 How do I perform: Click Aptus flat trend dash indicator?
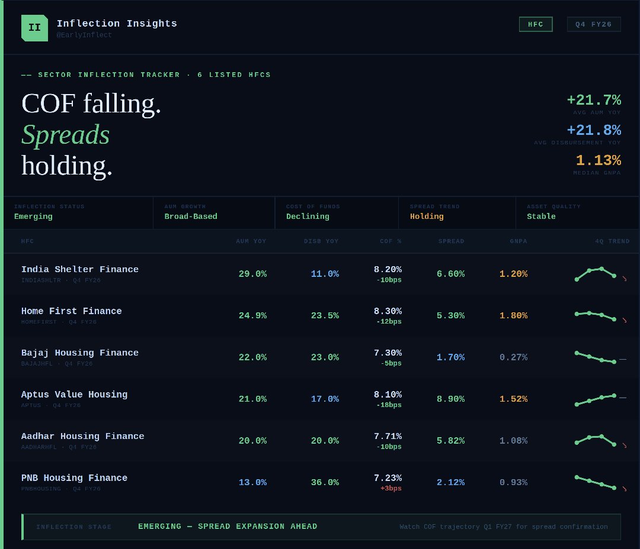coord(623,398)
